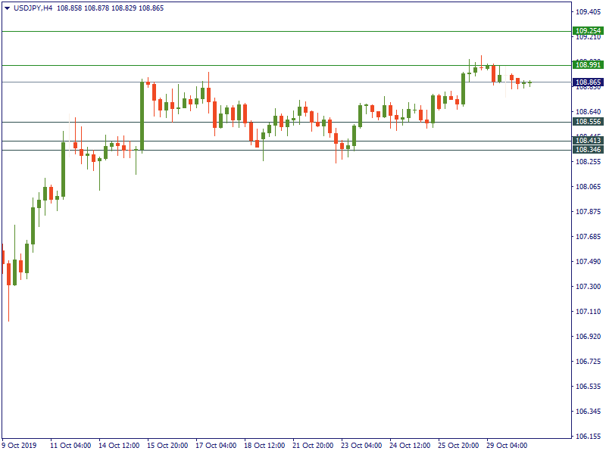Click the 109.405 price scale value
This screenshot has width=606, height=454.
[588, 12]
